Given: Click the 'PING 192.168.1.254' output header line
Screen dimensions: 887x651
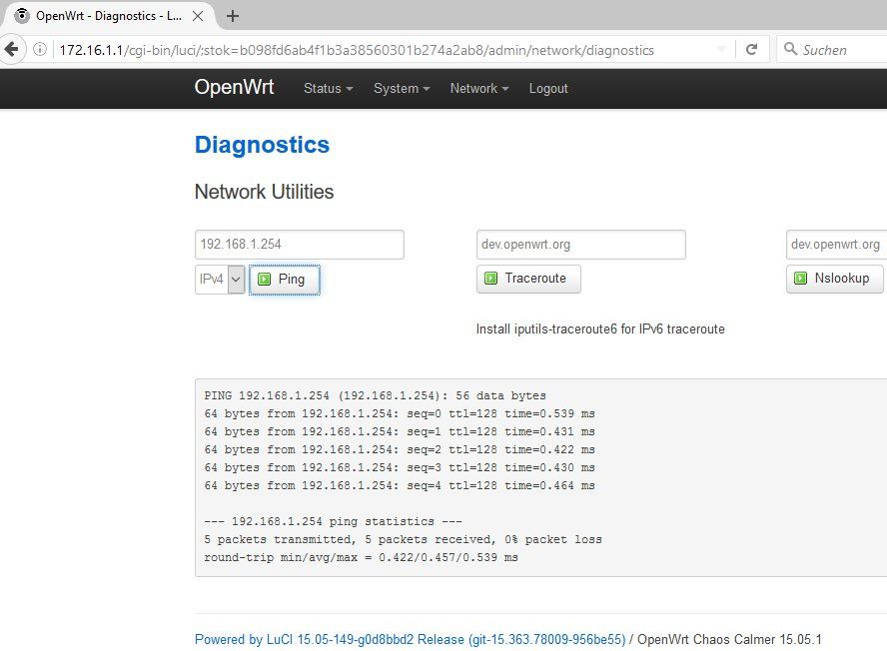Looking at the screenshot, I should coord(375,395).
